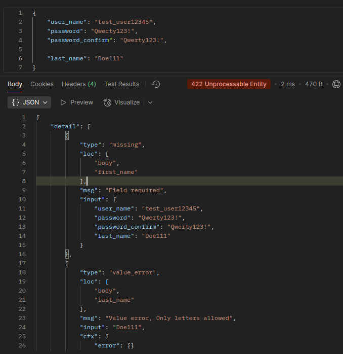Click response line number 8
This screenshot has height=354, width=343.
coord(24,181)
